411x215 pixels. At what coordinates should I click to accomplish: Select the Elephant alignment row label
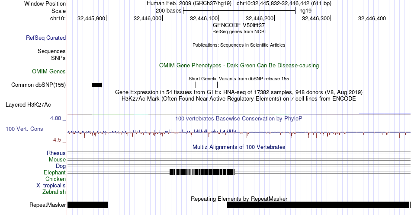pos(55,172)
